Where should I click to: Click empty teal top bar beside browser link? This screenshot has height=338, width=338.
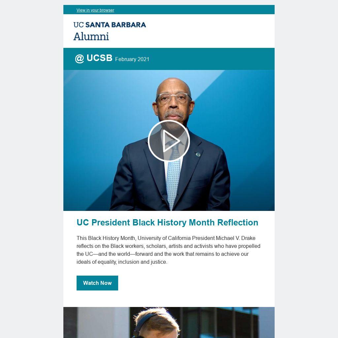[x=194, y=10]
